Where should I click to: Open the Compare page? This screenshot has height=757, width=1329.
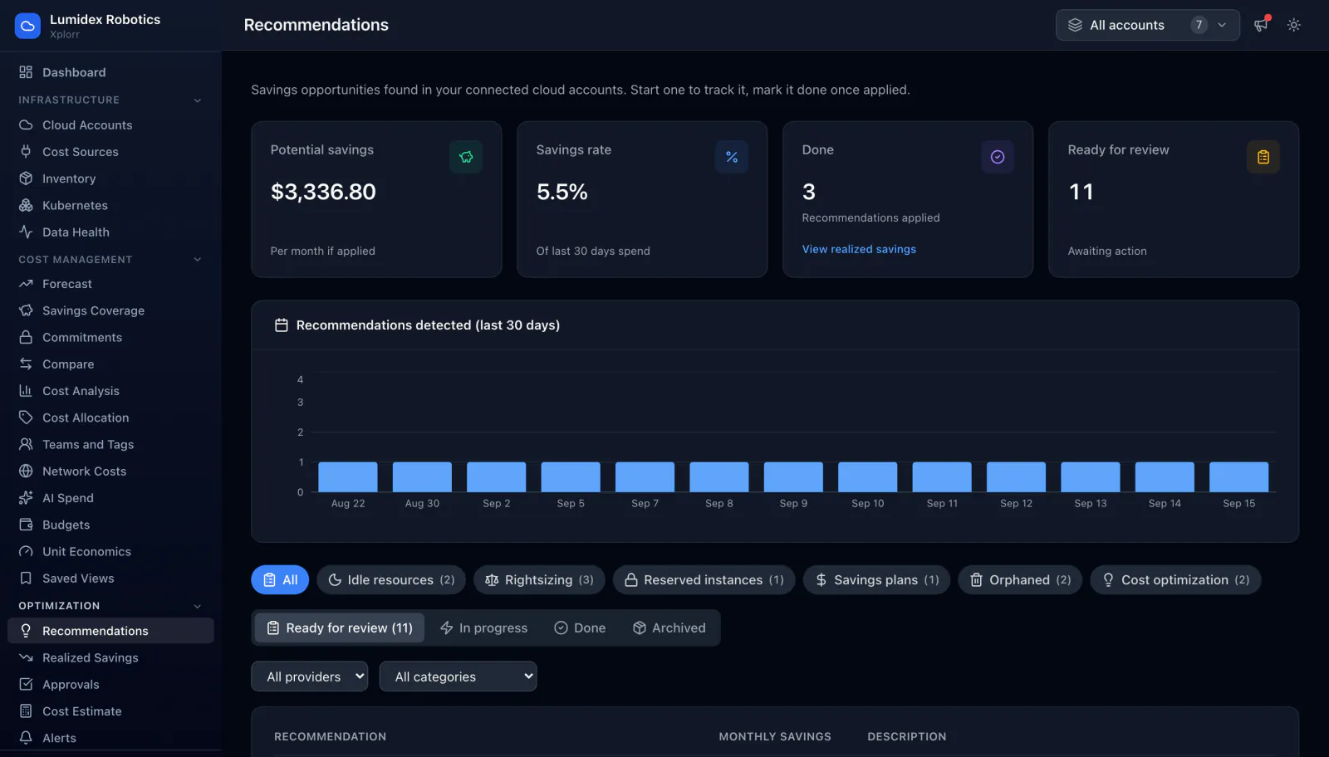coord(110,364)
